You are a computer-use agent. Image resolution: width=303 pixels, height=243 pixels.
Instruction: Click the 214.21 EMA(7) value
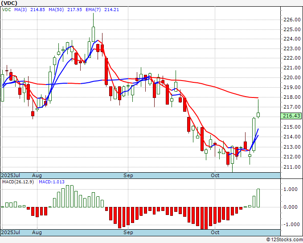coord(111,10)
